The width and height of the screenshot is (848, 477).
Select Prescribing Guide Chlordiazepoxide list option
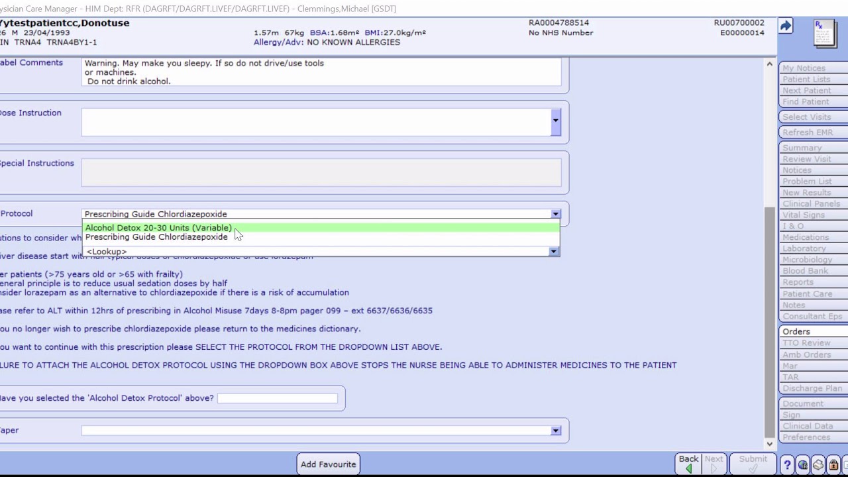321,237
